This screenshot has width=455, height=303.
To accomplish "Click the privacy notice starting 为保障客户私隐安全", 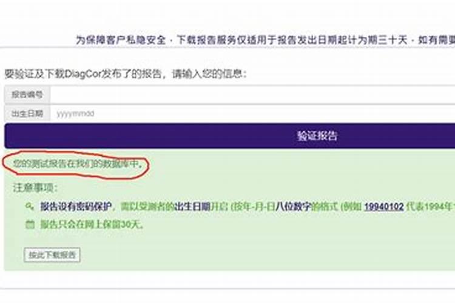I will pyautogui.click(x=266, y=40).
